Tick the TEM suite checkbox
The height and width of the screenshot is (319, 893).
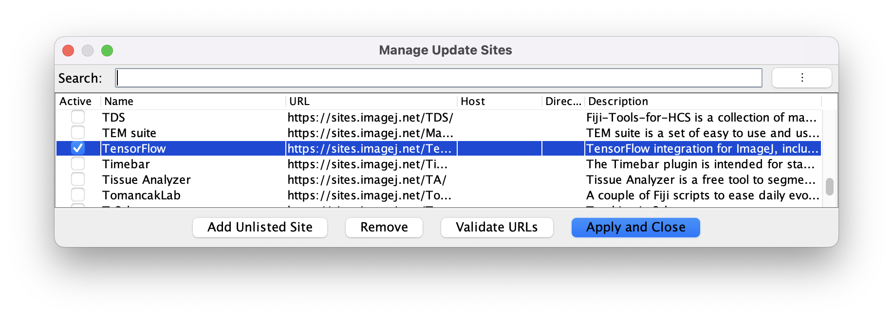(x=78, y=133)
